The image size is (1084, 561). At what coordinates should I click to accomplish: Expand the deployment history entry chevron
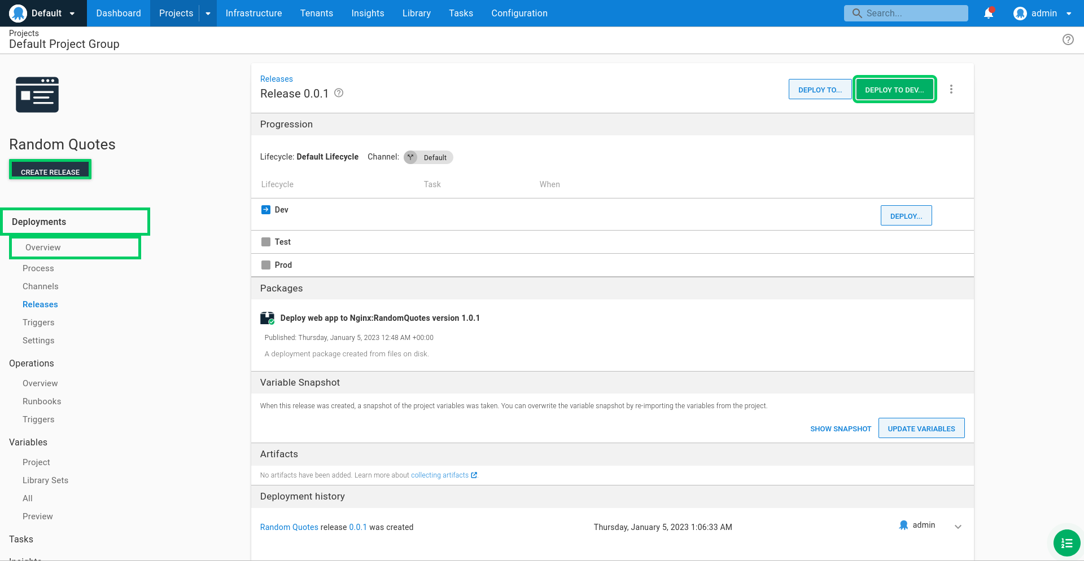[x=958, y=527]
